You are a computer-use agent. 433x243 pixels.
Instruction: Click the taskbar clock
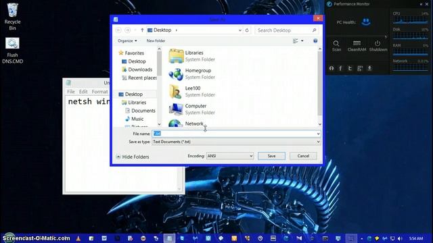(416, 238)
